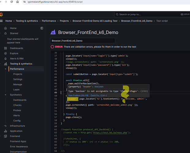Screen dimensions: 190x153
Task: Open Error Awareness in sidebar
Action: point(19,147)
